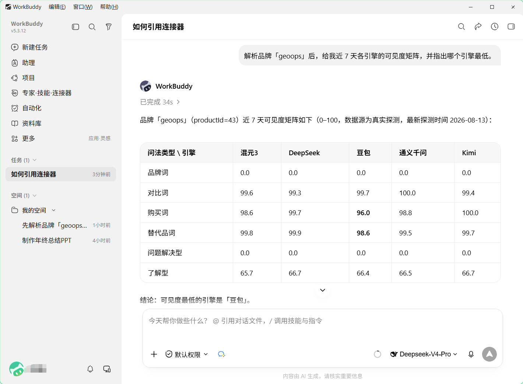
Task: Collapse the 空间 (1) section
Action: pyautogui.click(x=35, y=195)
